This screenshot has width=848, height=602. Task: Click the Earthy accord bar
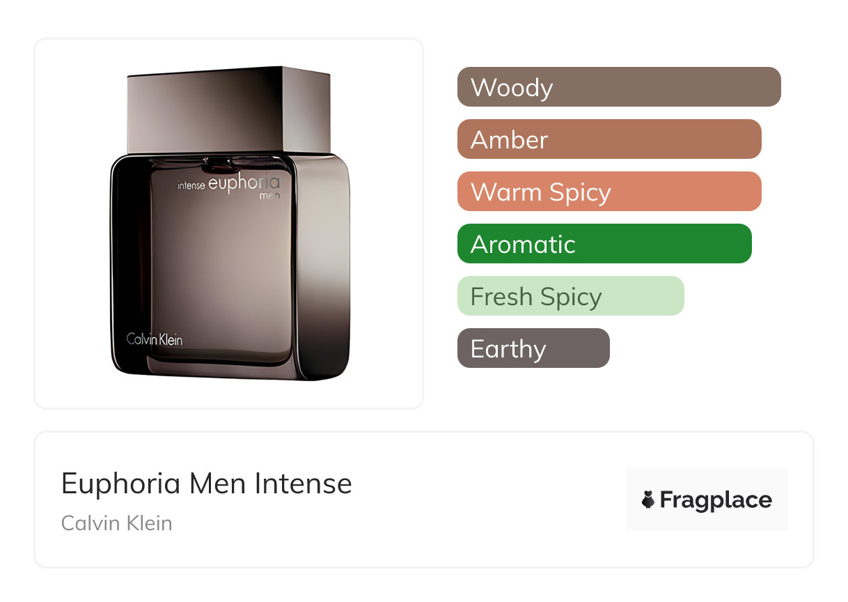(533, 348)
